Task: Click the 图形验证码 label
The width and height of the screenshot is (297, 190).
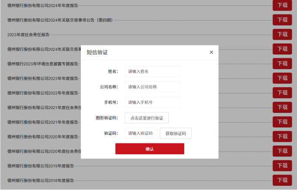Action: pos(107,118)
